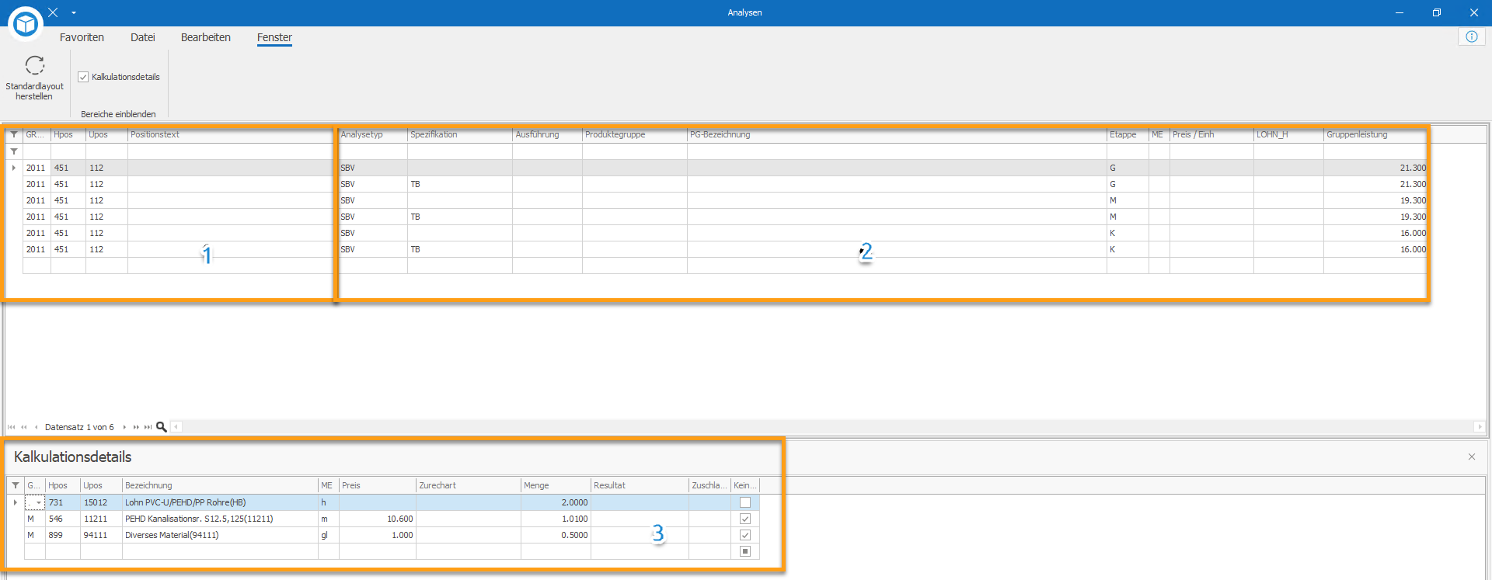Click the Menge value '2.0000'
1492x580 pixels.
556,502
